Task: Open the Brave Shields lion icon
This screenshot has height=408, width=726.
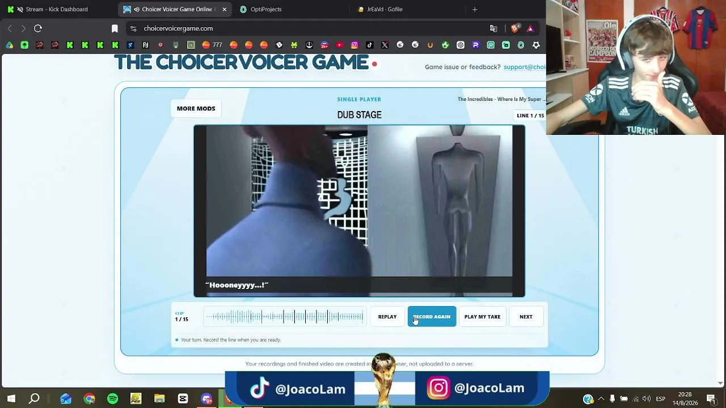Action: pyautogui.click(x=516, y=28)
